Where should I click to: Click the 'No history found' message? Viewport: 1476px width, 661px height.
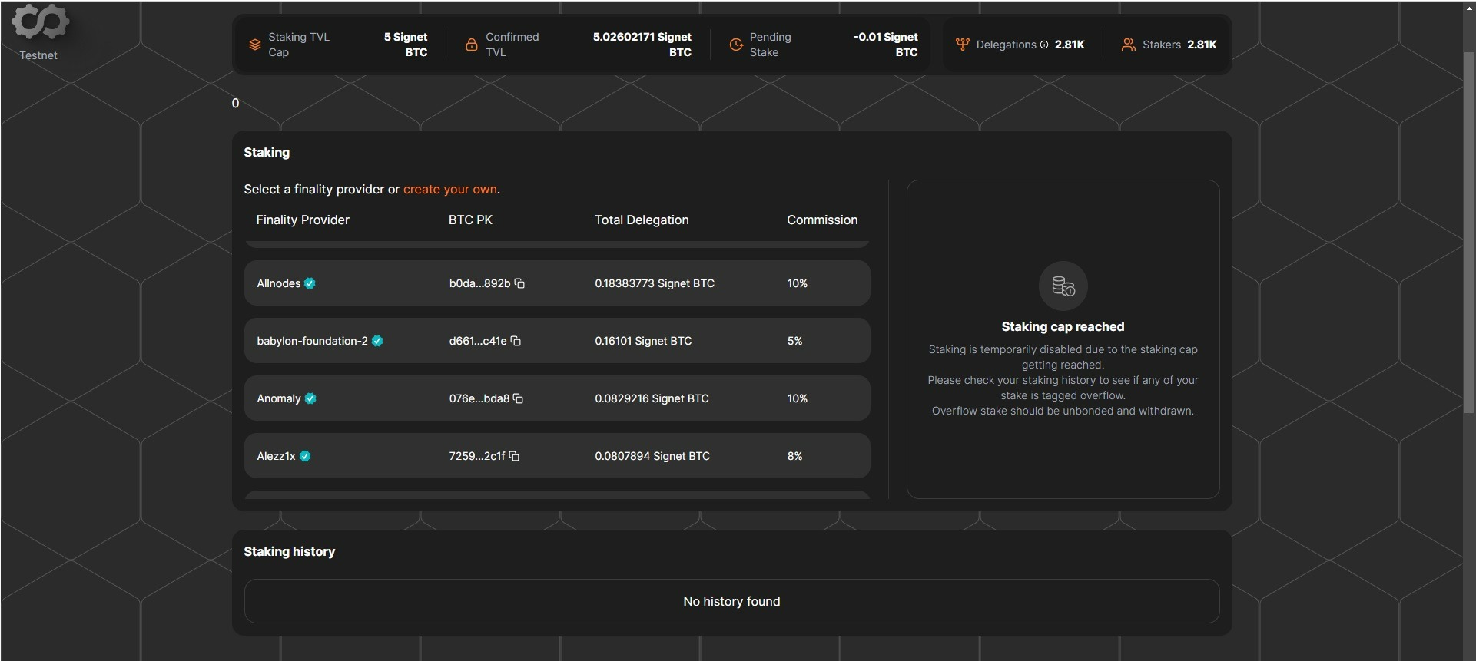731,601
